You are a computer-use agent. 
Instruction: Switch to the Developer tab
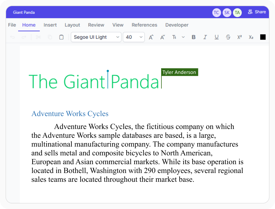[177, 25]
